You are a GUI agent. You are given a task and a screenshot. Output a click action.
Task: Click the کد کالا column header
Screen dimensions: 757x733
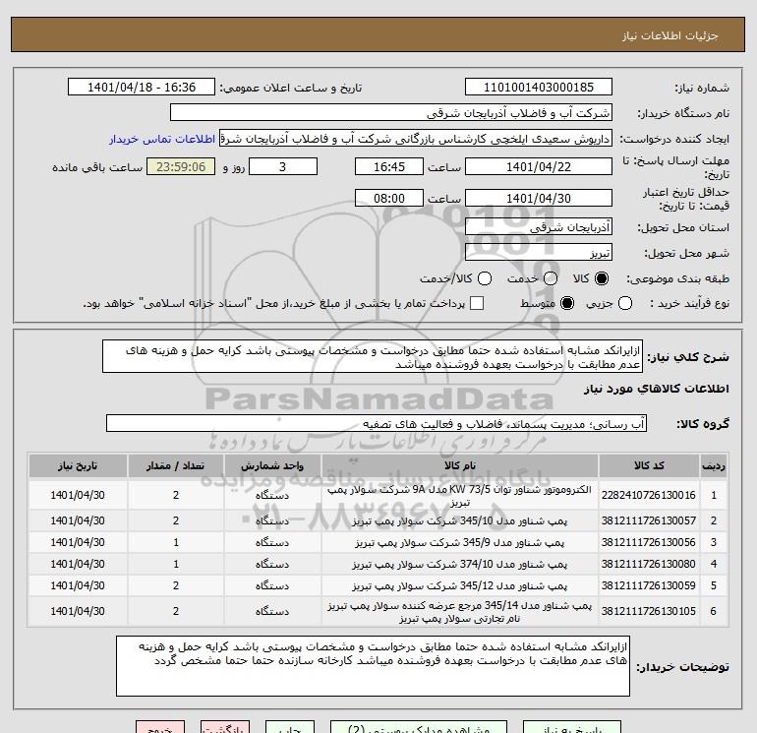click(649, 465)
